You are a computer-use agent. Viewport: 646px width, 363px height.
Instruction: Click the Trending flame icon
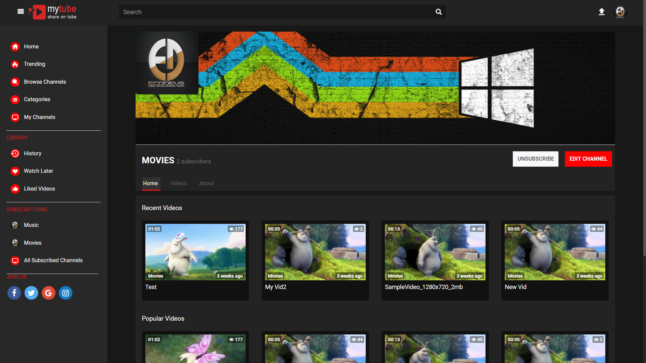pos(15,64)
